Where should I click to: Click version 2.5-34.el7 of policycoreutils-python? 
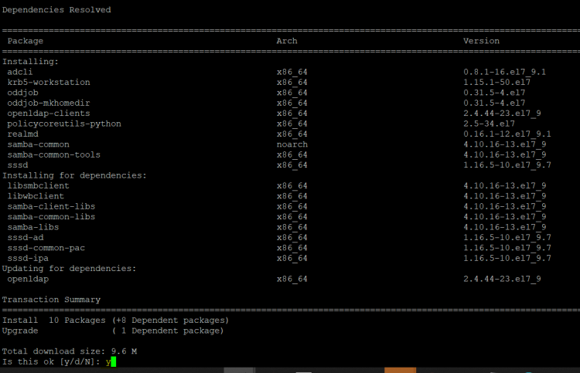coord(489,124)
